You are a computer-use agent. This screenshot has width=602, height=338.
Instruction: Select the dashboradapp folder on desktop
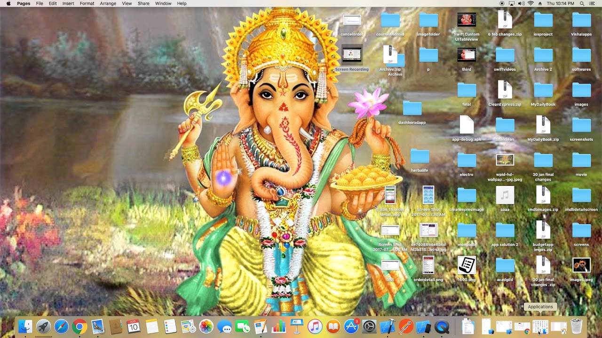pyautogui.click(x=412, y=113)
